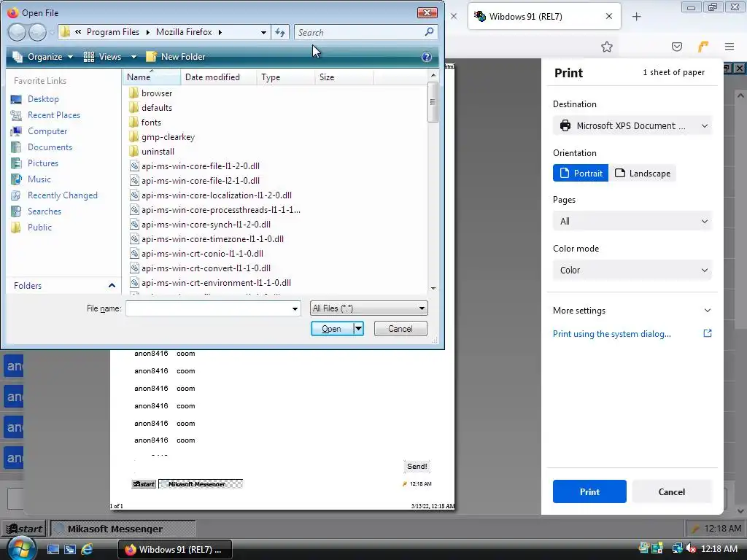
Task: Click Print using the system dialog link
Action: (x=612, y=334)
